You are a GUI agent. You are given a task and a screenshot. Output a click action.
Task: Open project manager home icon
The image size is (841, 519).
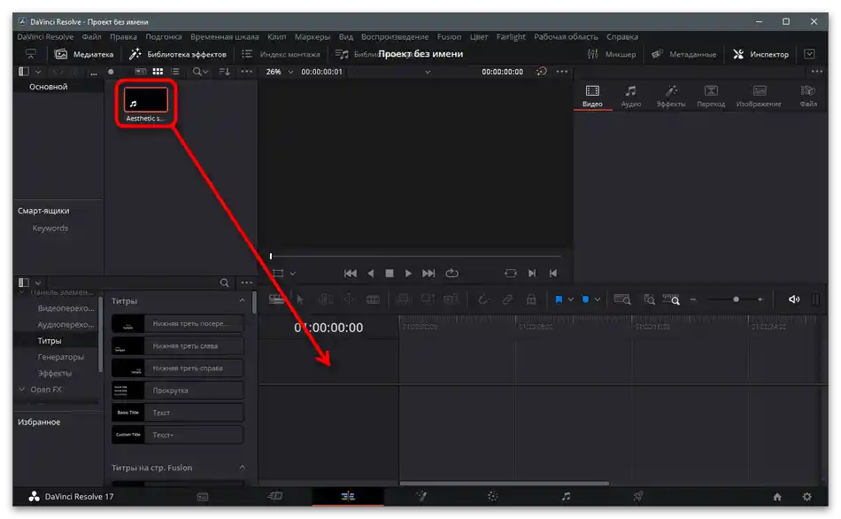coord(777,497)
